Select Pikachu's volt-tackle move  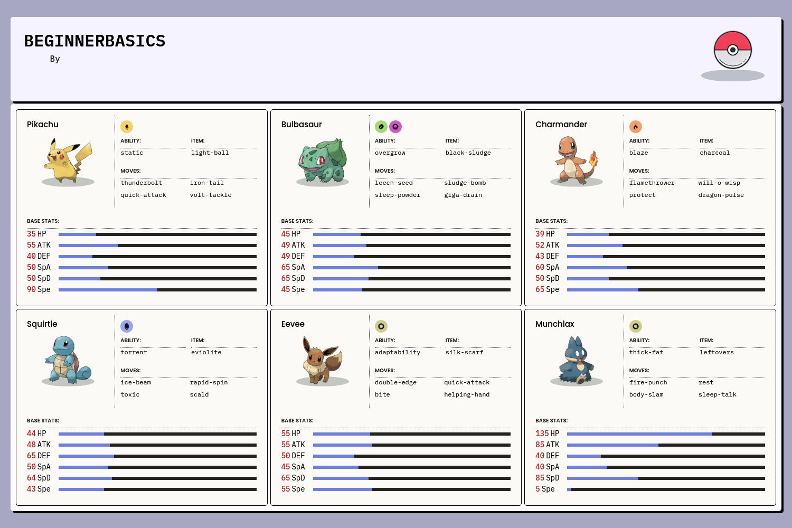point(211,195)
